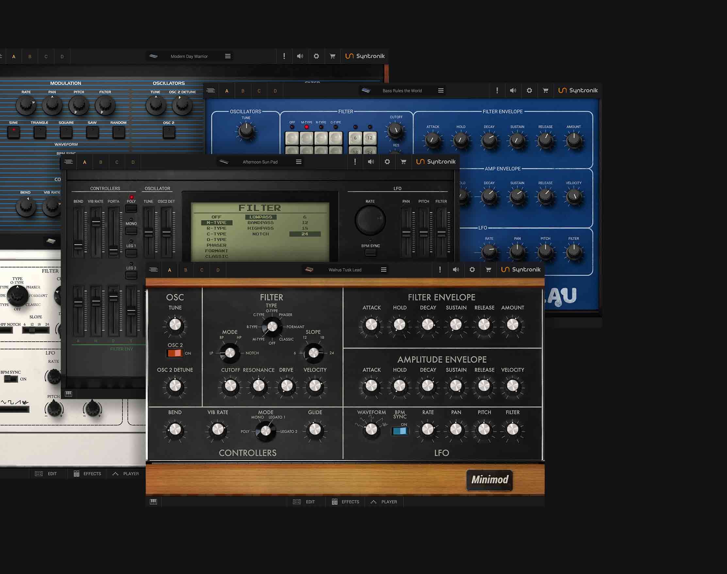This screenshot has height=574, width=727.
Task: Select part D tab in Bass Rules the World window
Action: click(275, 91)
